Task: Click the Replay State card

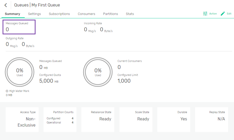Action: 211,120
